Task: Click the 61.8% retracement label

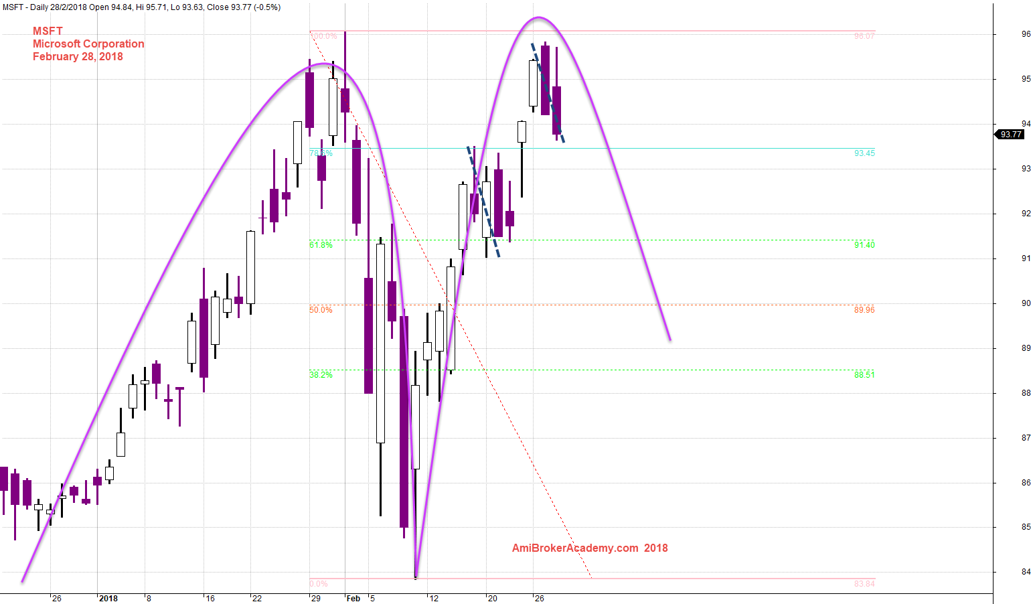Action: [321, 245]
